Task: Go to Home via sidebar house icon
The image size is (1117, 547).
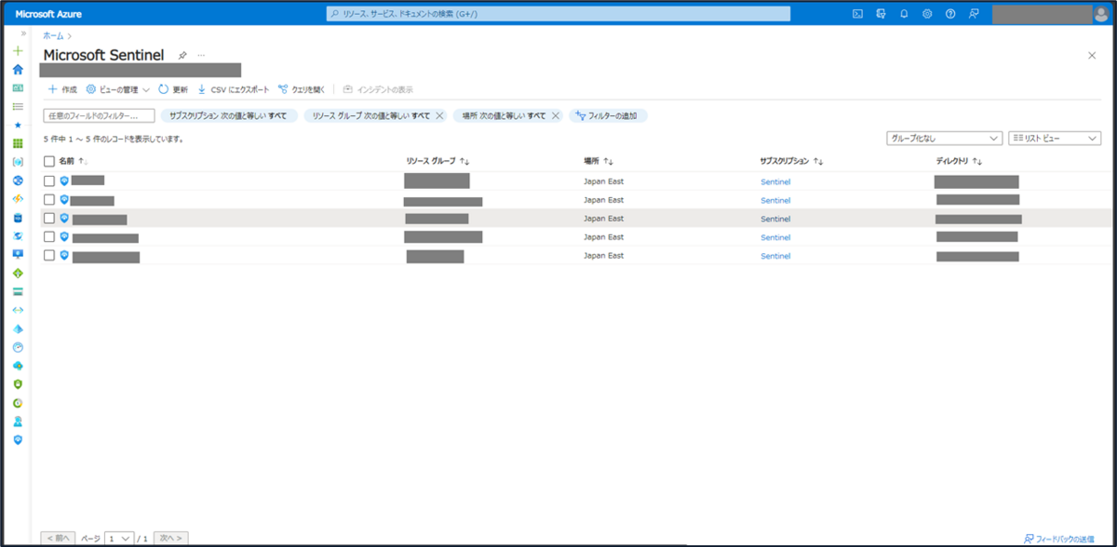Action: [18, 70]
